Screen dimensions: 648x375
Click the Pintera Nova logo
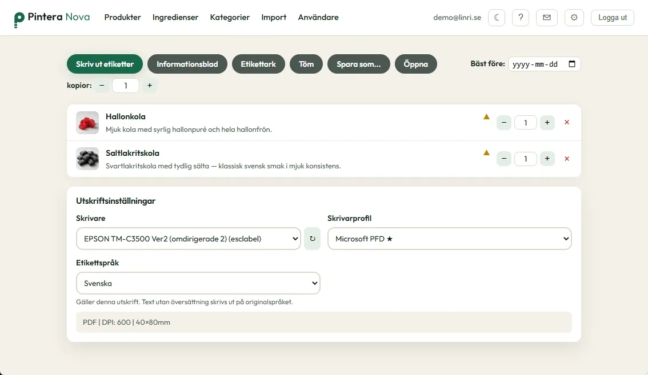(51, 18)
